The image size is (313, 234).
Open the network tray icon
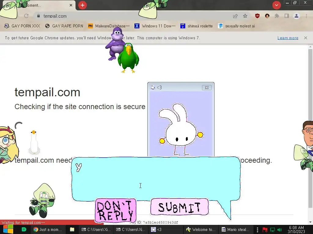(x=272, y=230)
